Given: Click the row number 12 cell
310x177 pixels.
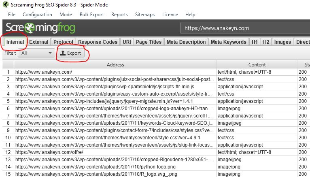Looking at the screenshot, I should (x=8, y=152).
